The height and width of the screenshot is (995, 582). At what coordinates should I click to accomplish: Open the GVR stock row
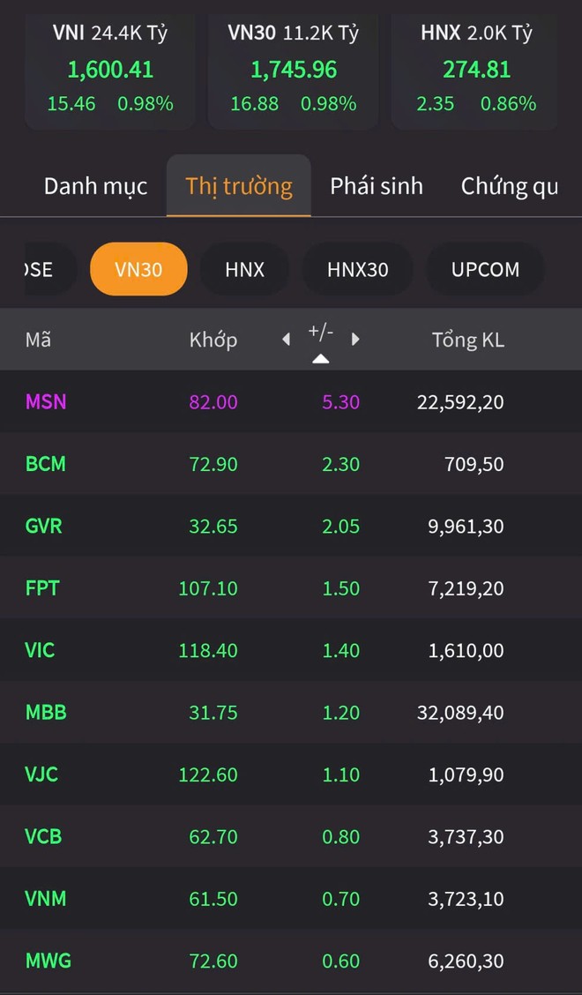coord(291,526)
